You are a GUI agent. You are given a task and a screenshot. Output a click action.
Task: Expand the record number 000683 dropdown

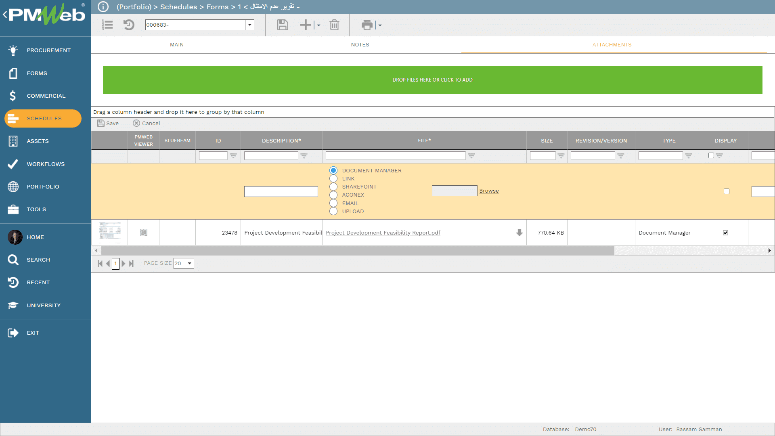coord(250,25)
